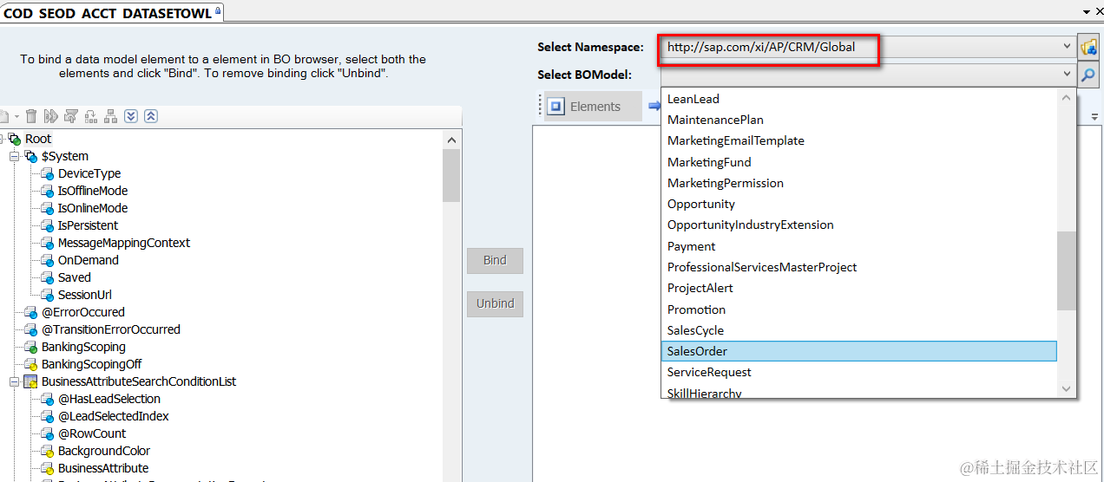Screen dimensions: 1104x482
Task: Click the blue arrow icon next to Elements
Action: [655, 106]
